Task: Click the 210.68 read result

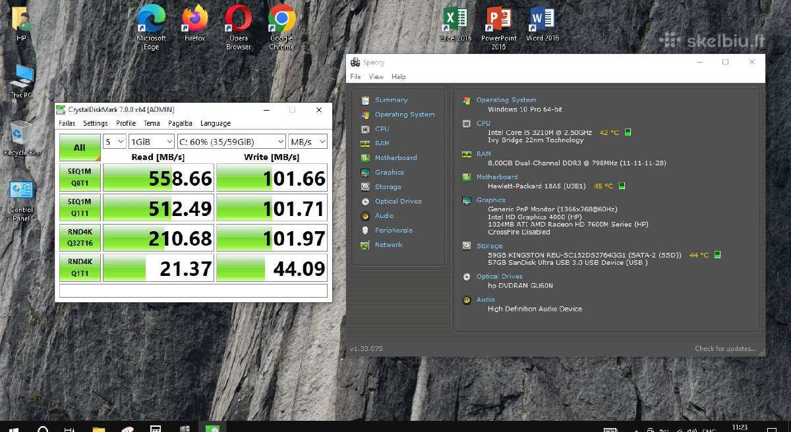Action: pyautogui.click(x=159, y=238)
